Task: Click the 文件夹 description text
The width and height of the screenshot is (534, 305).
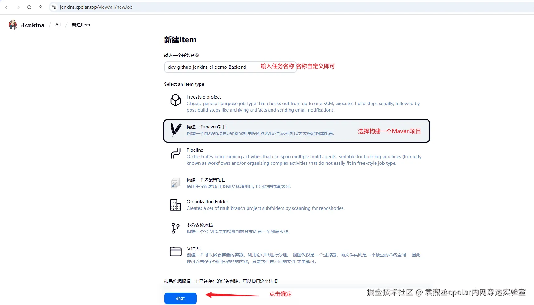Action: (x=304, y=258)
